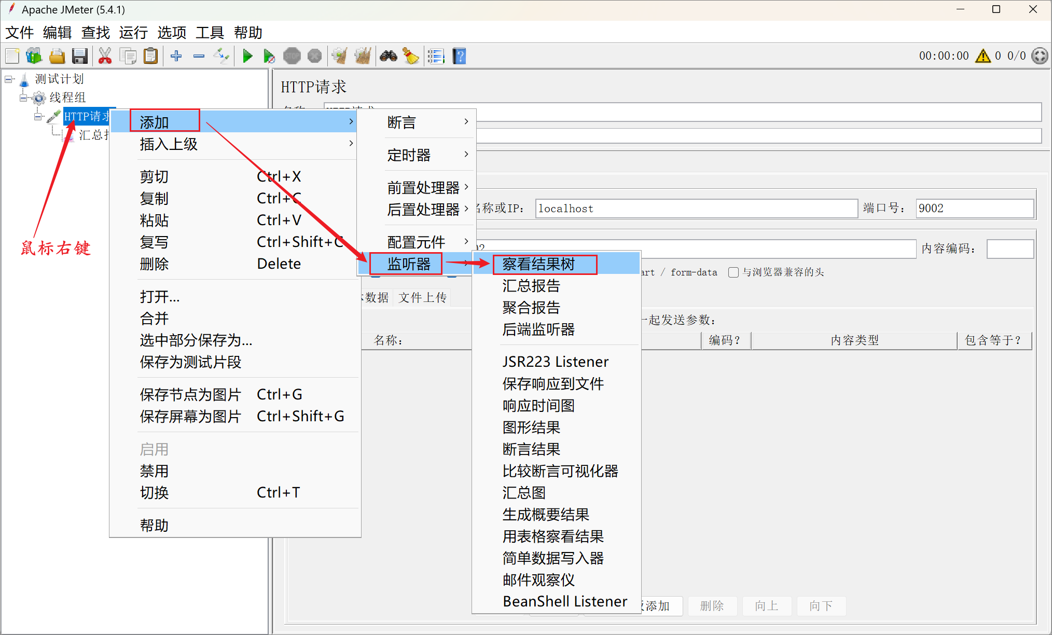Click the 内容编码 input field
This screenshot has width=1052, height=635.
(x=1009, y=249)
